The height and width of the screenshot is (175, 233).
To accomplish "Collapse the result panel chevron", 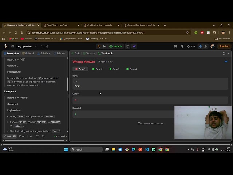I will pyautogui.click(x=229, y=54).
